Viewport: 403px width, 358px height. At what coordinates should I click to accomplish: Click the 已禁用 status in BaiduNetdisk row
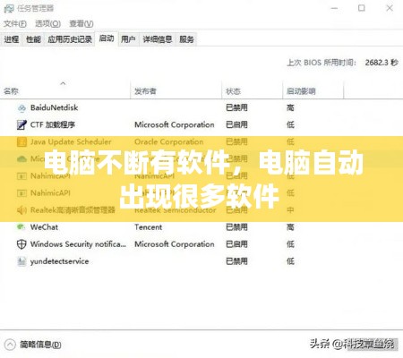[x=236, y=107]
